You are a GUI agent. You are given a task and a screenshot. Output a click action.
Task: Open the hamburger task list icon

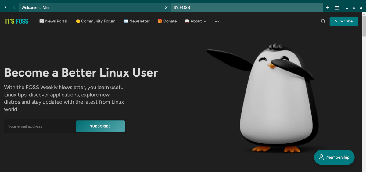point(337,8)
